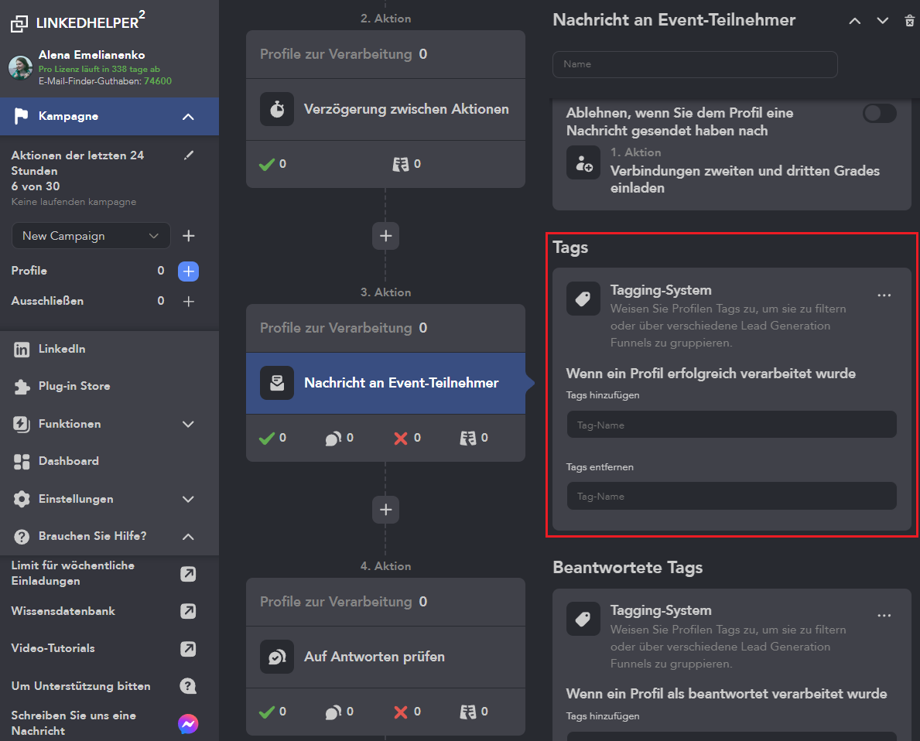The image size is (920, 741).
Task: Disable the Ablehnen toggle switch
Action: pos(879,113)
